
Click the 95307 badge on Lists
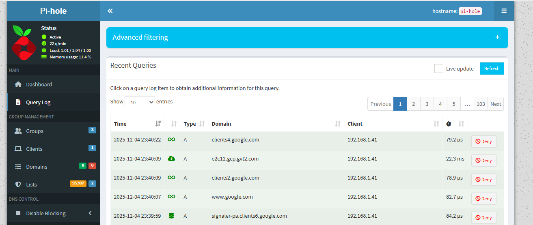(x=78, y=183)
